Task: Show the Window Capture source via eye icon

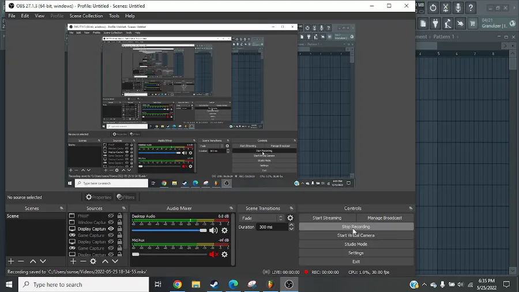Action: pos(111,222)
